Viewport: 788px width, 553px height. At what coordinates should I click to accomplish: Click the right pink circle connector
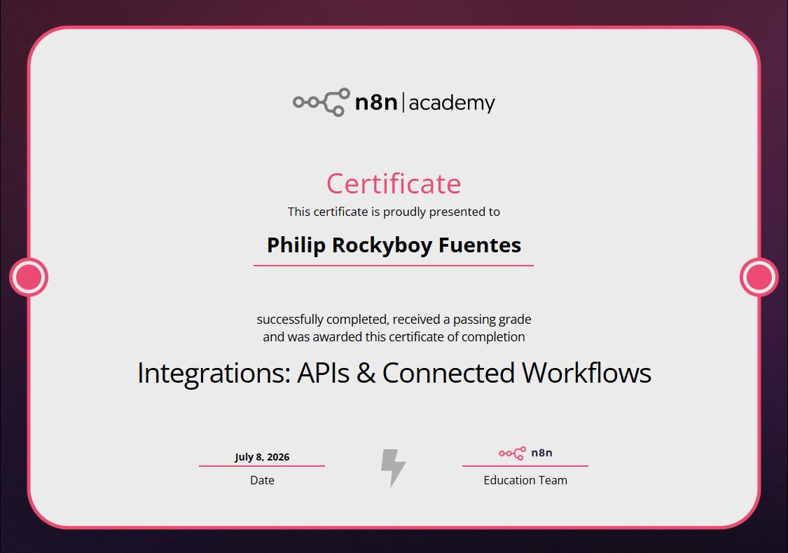[759, 277]
